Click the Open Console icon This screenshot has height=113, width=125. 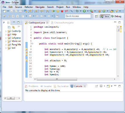click(108, 86)
